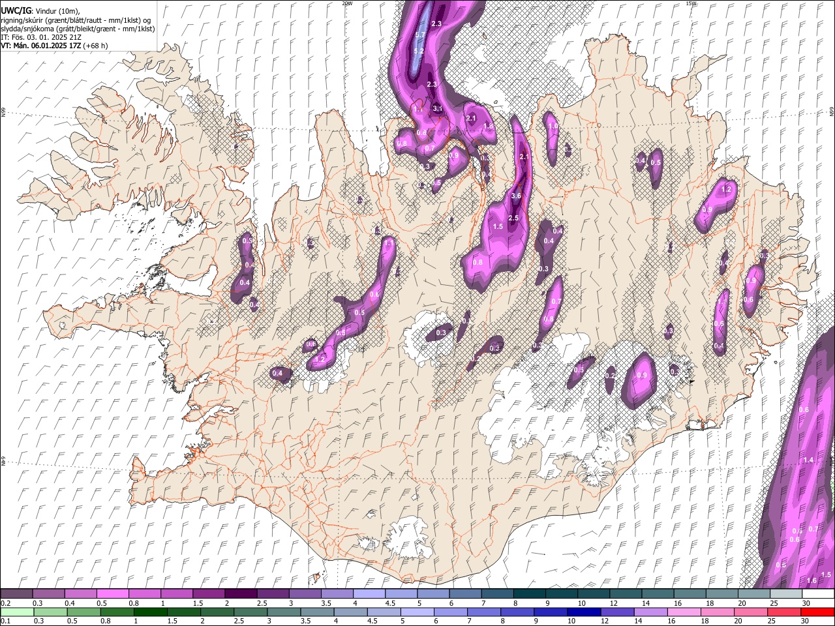Screen dimensions: 835x626
Task: Click the '1.0' precipitation value on the map
Action: [x=553, y=126]
